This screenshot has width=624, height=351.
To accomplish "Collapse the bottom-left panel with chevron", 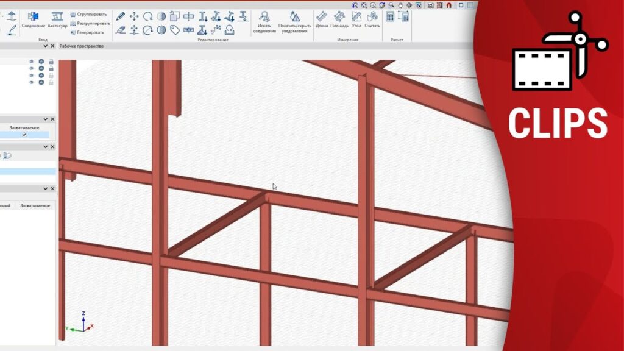I will (x=45, y=189).
